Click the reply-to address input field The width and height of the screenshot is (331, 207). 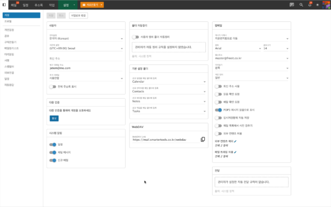[x=86, y=58]
